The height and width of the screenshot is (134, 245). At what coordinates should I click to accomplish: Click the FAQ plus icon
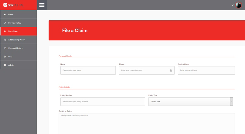(x=5, y=57)
